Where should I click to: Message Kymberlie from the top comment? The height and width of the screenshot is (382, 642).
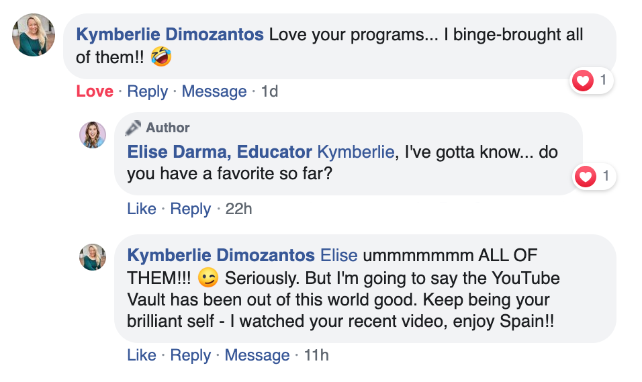coord(214,91)
